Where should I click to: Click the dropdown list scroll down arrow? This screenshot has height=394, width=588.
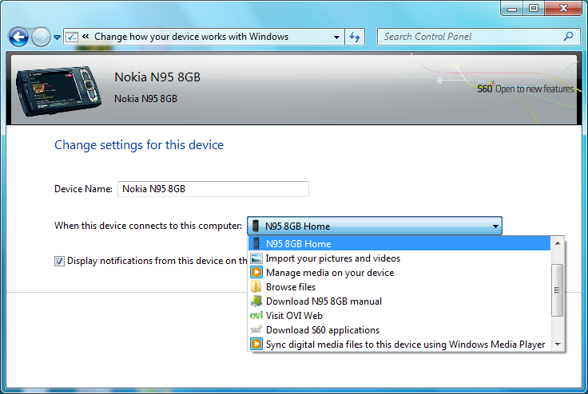(558, 345)
